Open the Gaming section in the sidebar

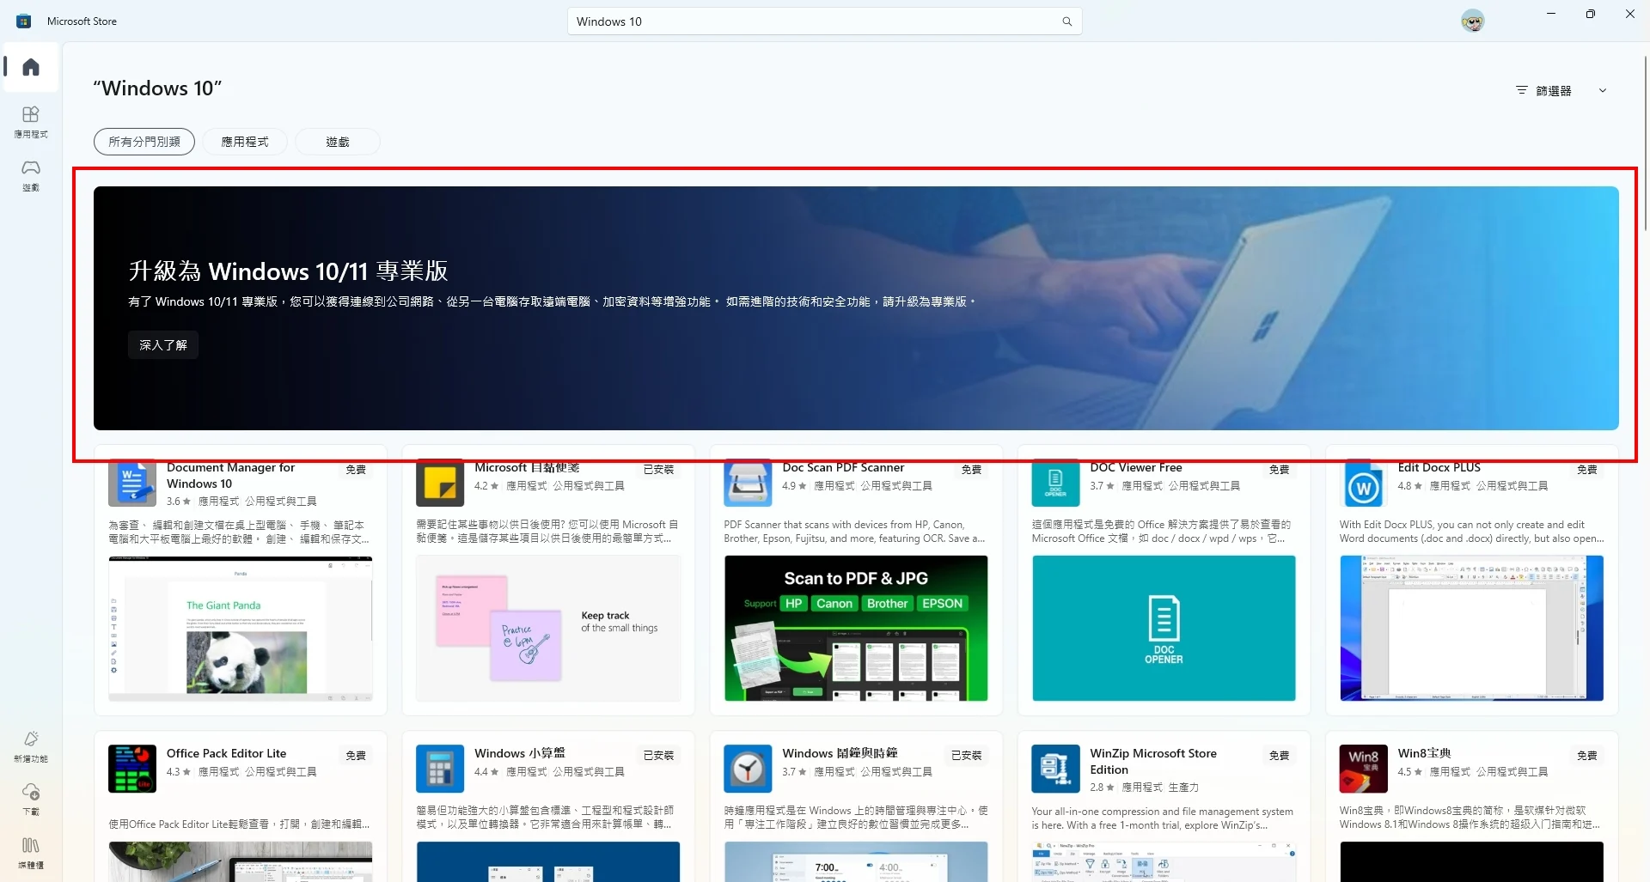31,174
